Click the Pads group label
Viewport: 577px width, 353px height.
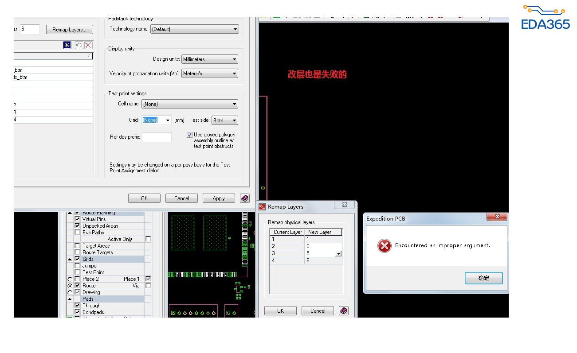(88, 299)
